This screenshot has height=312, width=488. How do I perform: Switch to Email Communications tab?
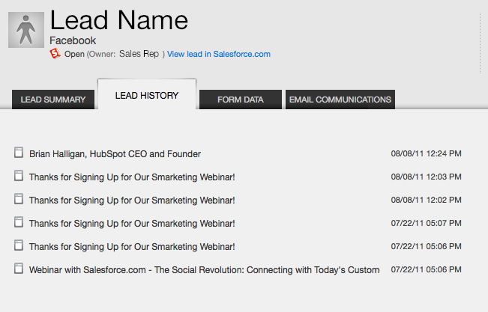(340, 100)
